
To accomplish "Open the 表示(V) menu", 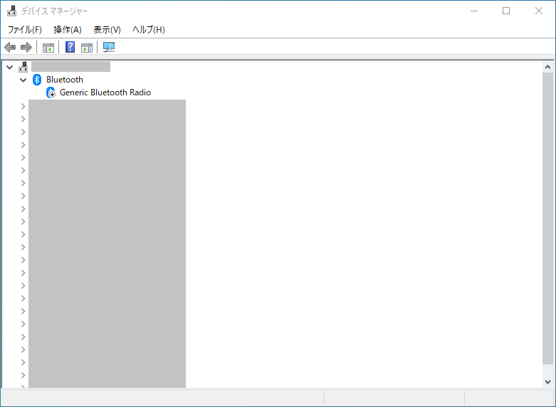I will pos(107,30).
